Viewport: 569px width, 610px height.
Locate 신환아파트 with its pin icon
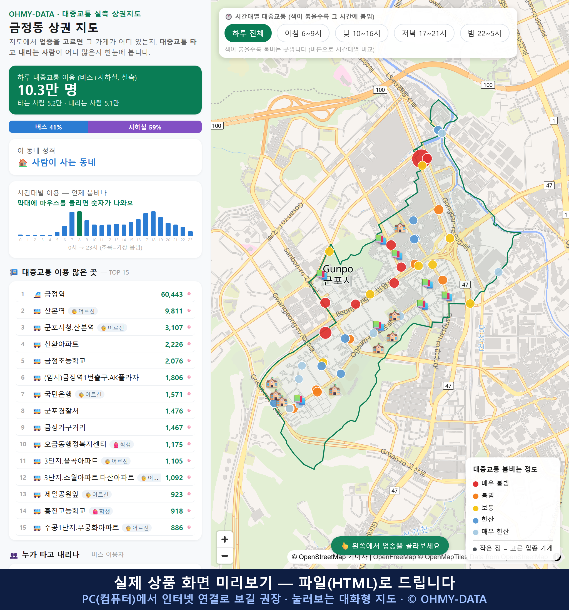coord(189,344)
